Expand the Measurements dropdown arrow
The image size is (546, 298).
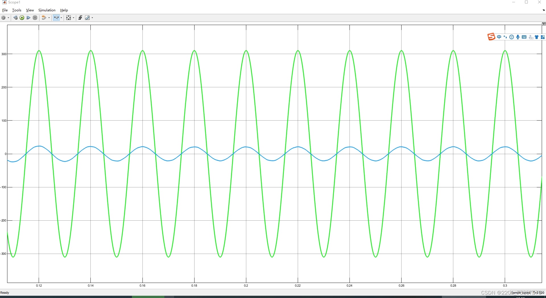(92, 18)
